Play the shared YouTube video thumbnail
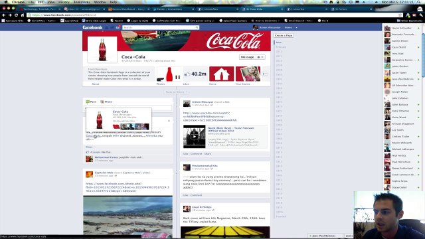 tap(195, 137)
